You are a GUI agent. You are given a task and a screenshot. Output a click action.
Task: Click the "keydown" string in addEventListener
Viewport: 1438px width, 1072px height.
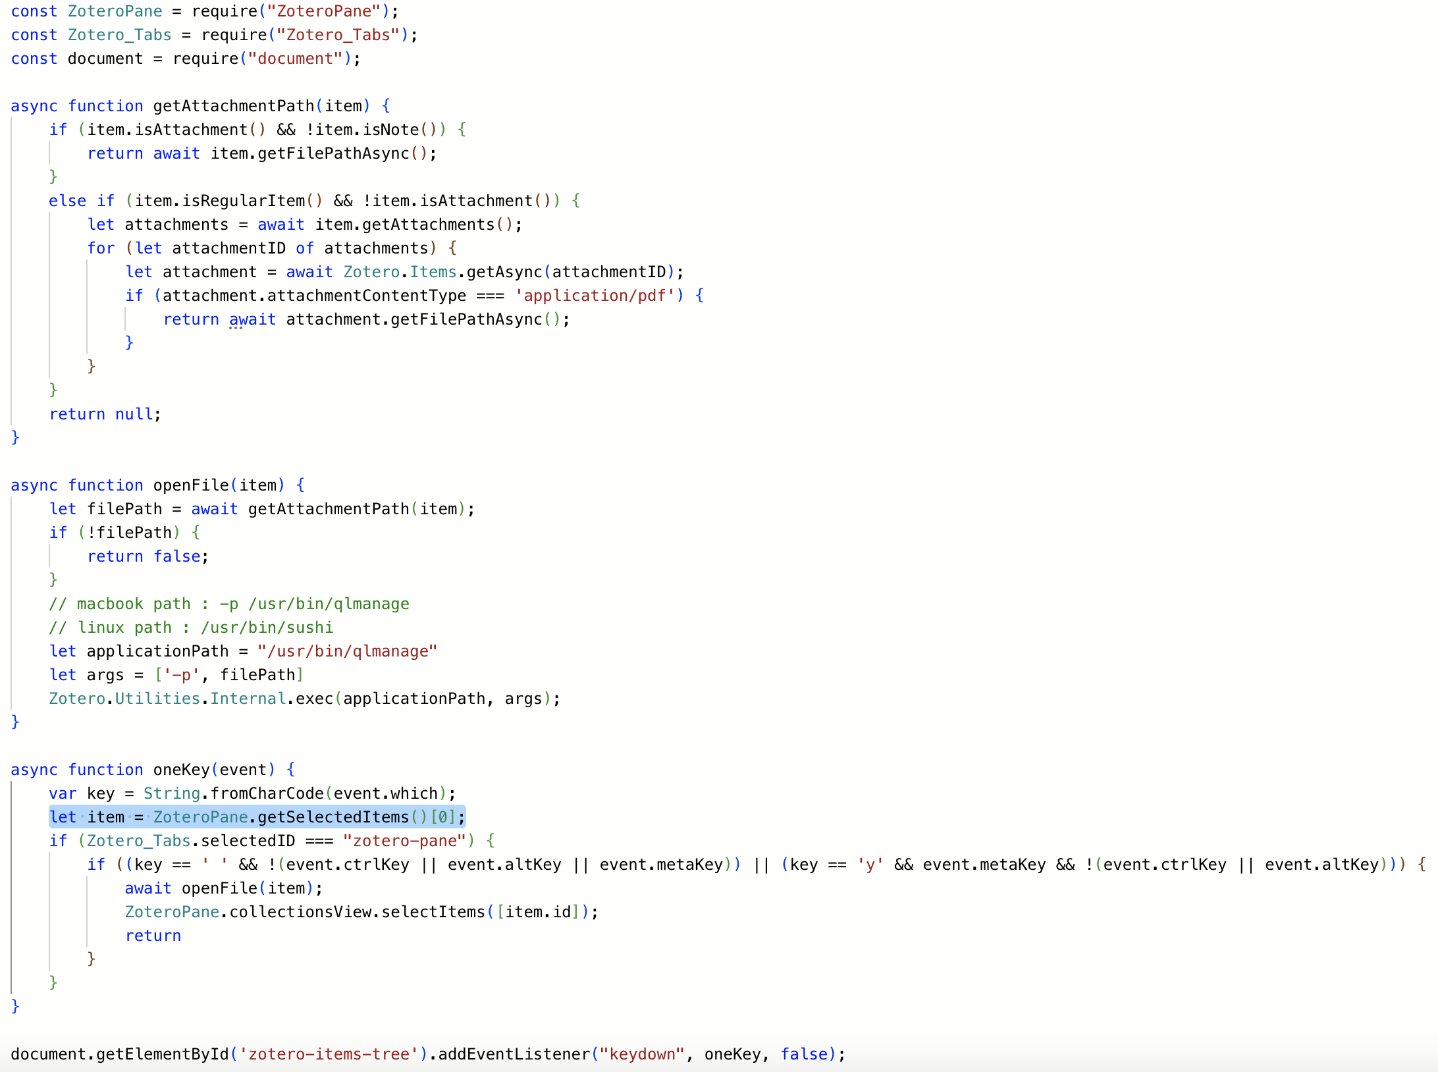click(642, 1054)
